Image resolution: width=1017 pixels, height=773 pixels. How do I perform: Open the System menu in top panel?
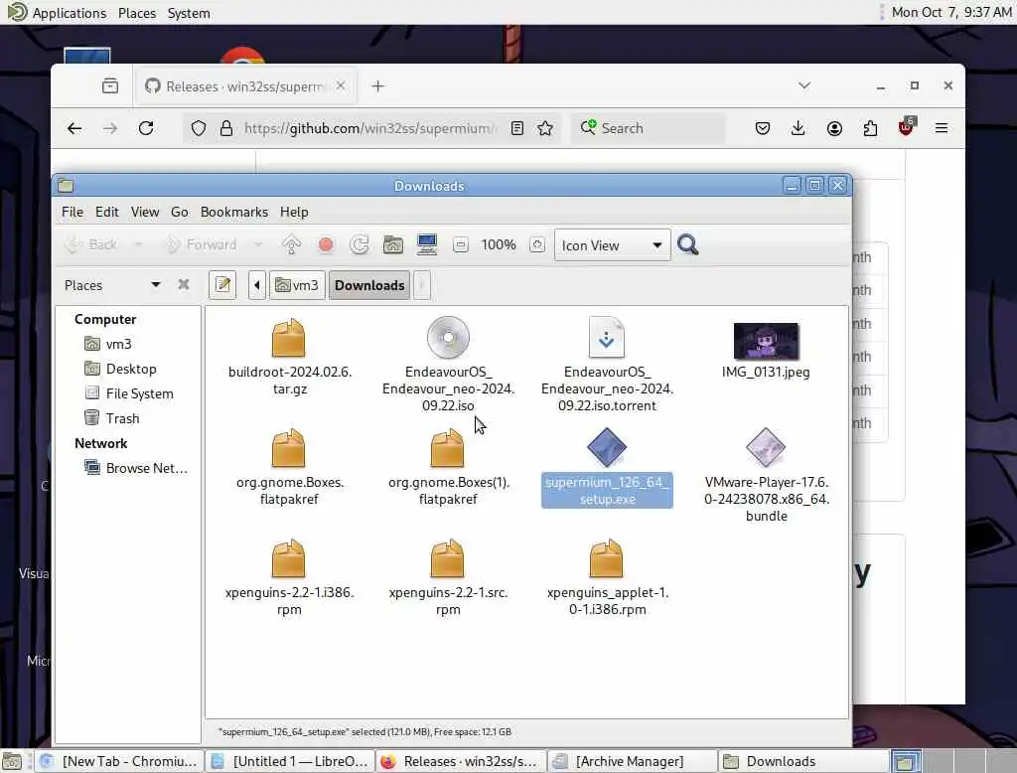[189, 13]
